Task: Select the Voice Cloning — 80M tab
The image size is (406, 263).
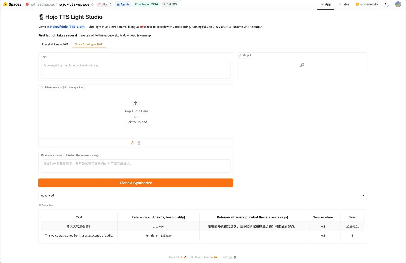Action: point(89,44)
